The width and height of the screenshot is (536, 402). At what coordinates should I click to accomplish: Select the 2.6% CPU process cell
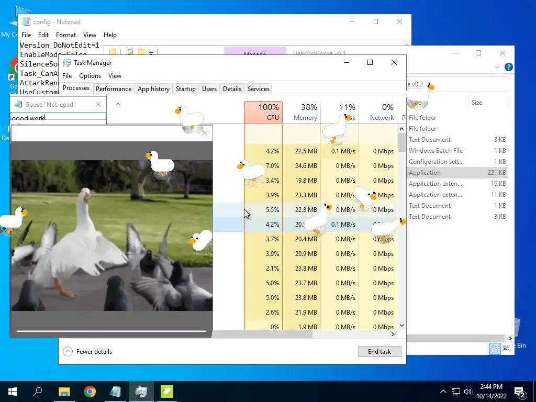(264, 312)
